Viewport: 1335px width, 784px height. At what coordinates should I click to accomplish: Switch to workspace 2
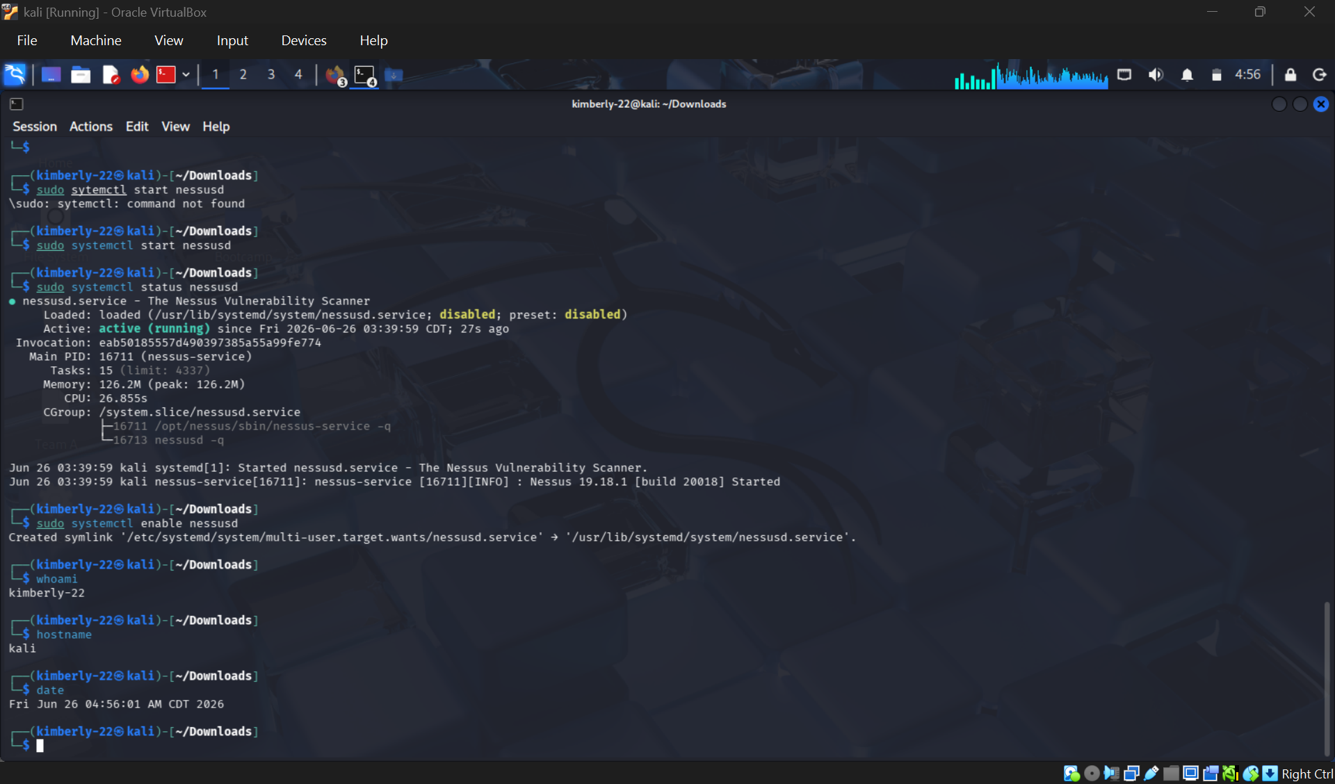pos(243,74)
